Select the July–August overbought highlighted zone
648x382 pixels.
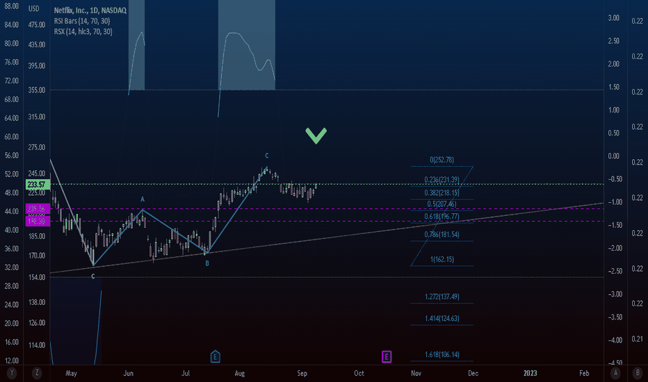point(247,44)
